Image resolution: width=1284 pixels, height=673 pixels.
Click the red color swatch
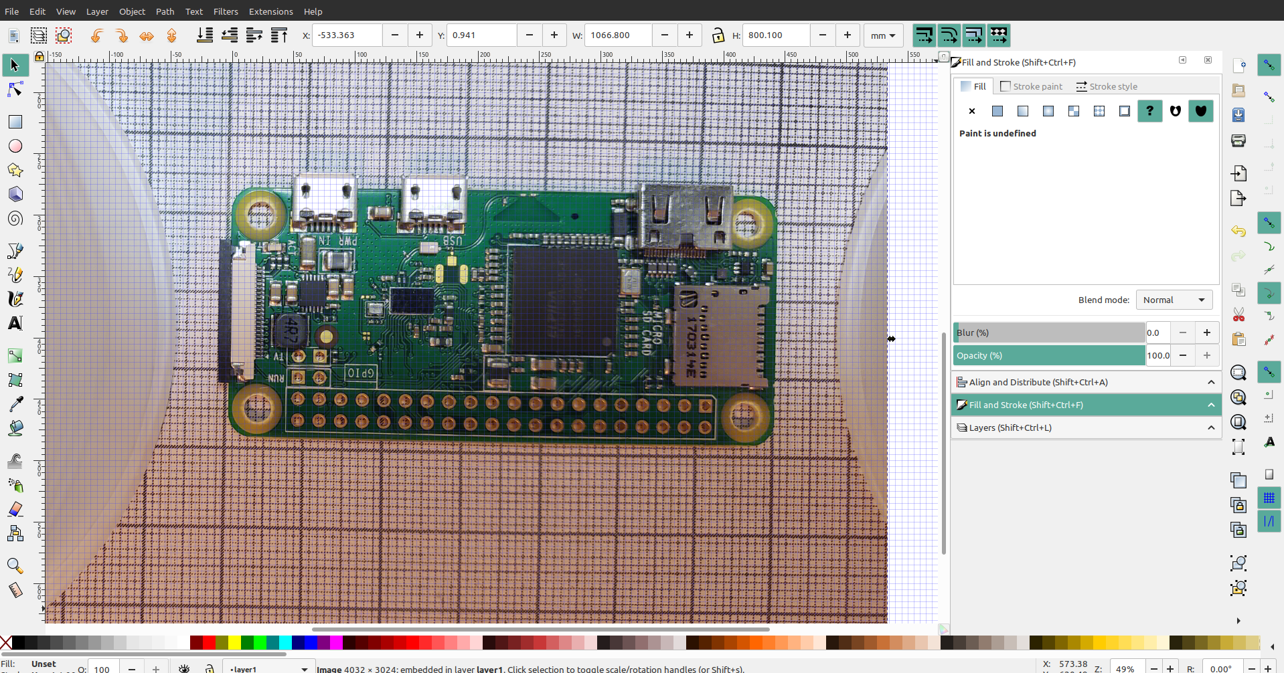pyautogui.click(x=209, y=643)
